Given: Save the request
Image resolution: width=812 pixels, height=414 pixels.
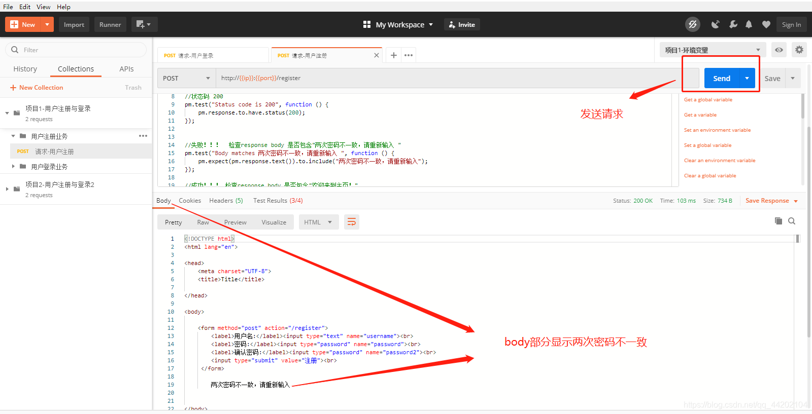Looking at the screenshot, I should pos(772,78).
